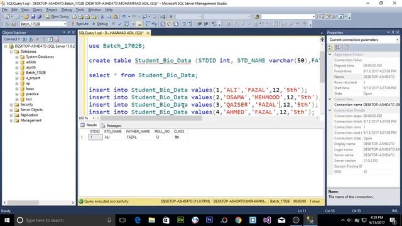Select the Replication folder
This screenshot has height=226, width=402.
click(29, 115)
